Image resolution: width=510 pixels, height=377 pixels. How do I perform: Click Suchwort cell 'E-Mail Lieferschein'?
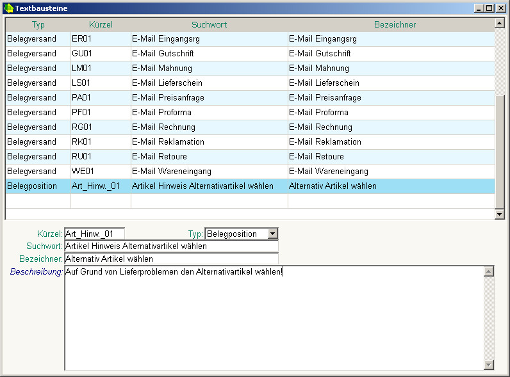pyautogui.click(x=210, y=83)
